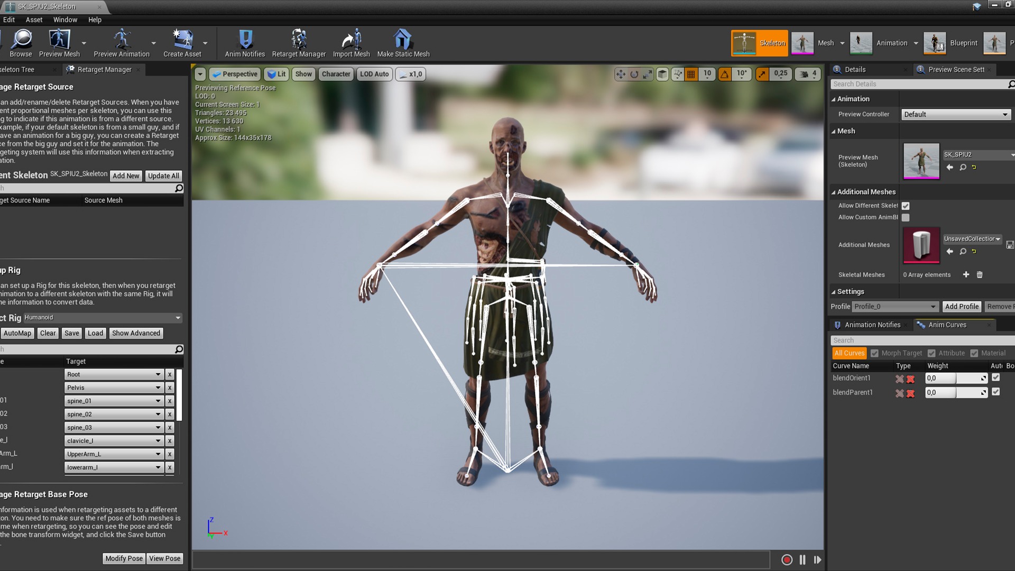
Task: Toggle Attribute curve filter checkbox
Action: (931, 353)
